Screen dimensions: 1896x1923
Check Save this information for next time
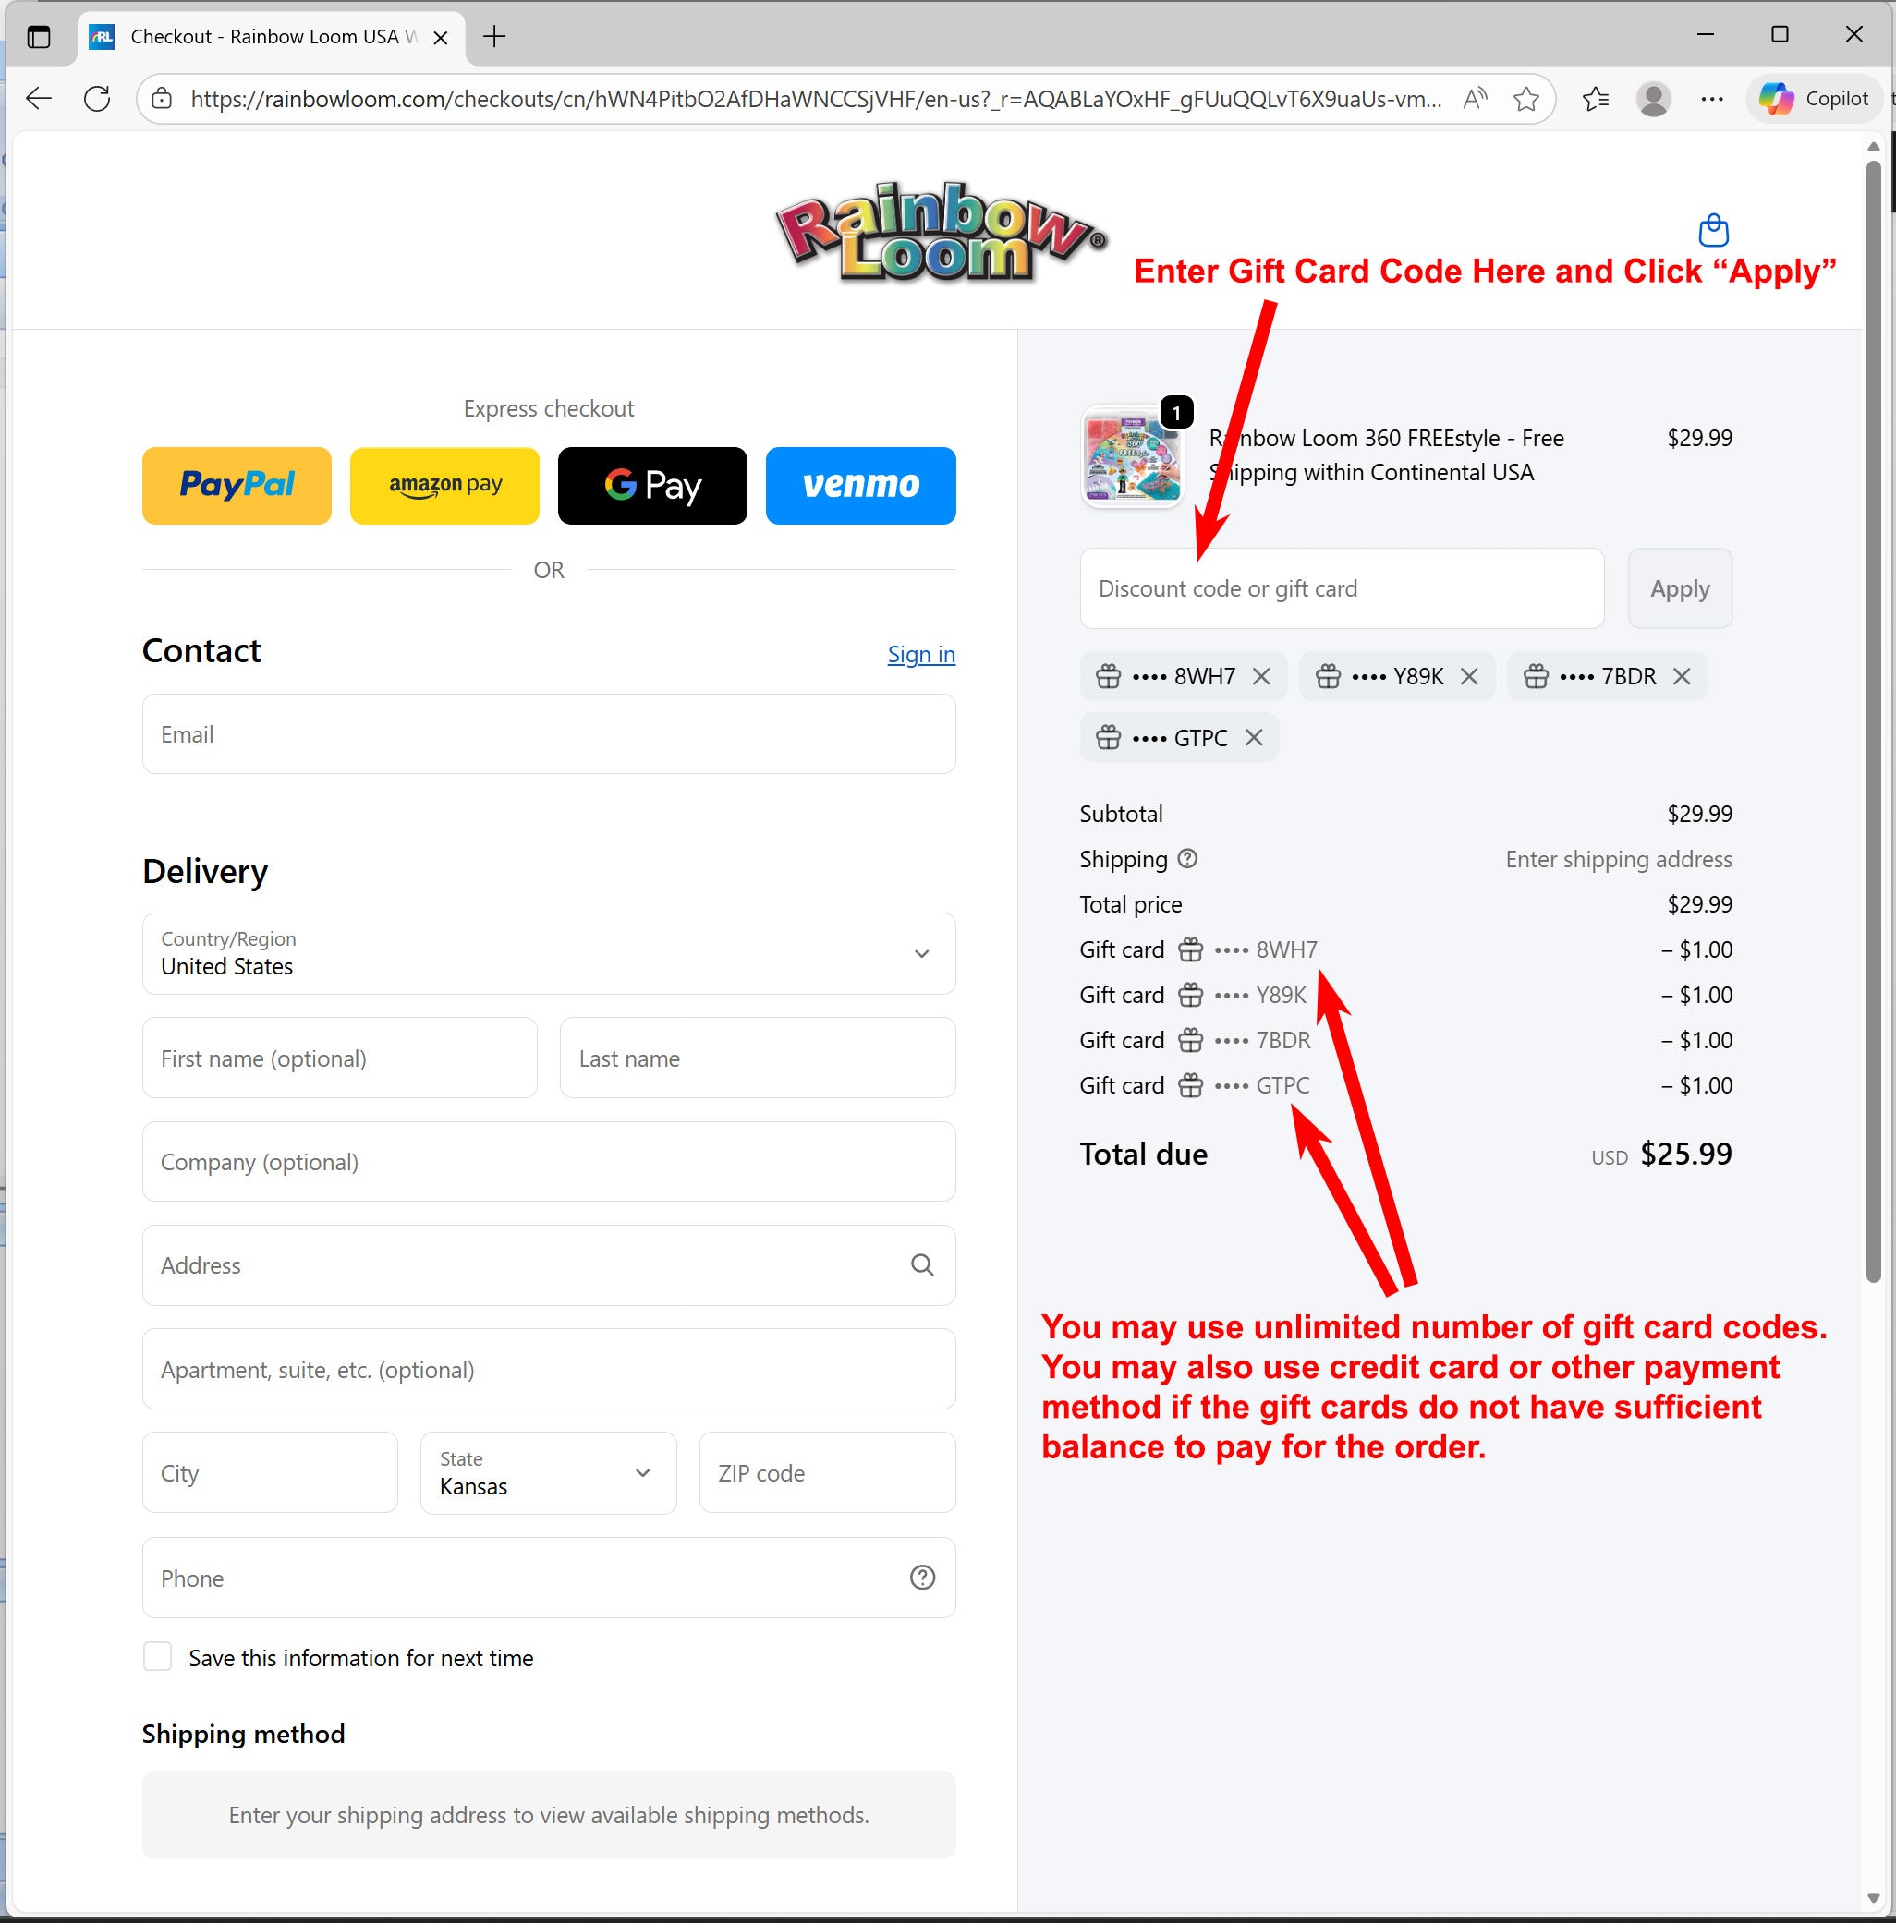[157, 1657]
